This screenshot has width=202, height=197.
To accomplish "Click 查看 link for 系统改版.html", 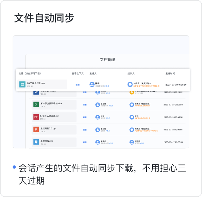I will coord(85,142).
